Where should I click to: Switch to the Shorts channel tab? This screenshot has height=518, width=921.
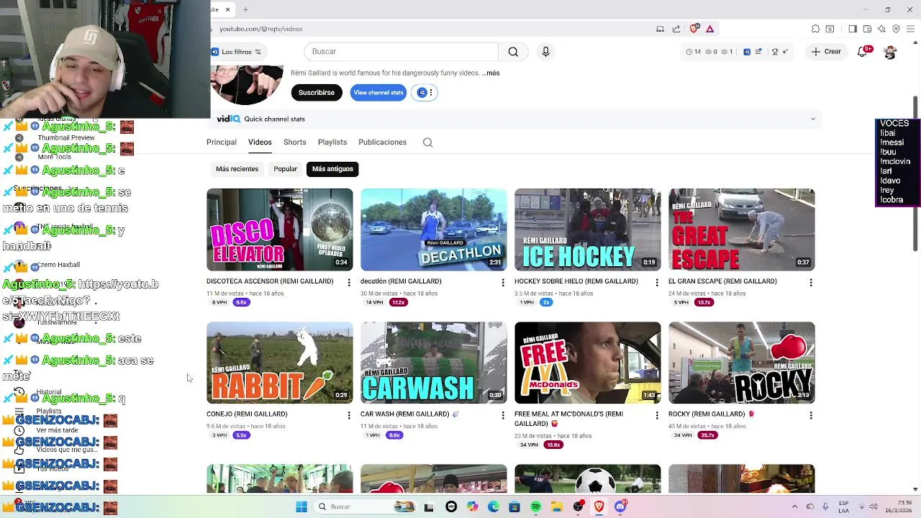295,142
